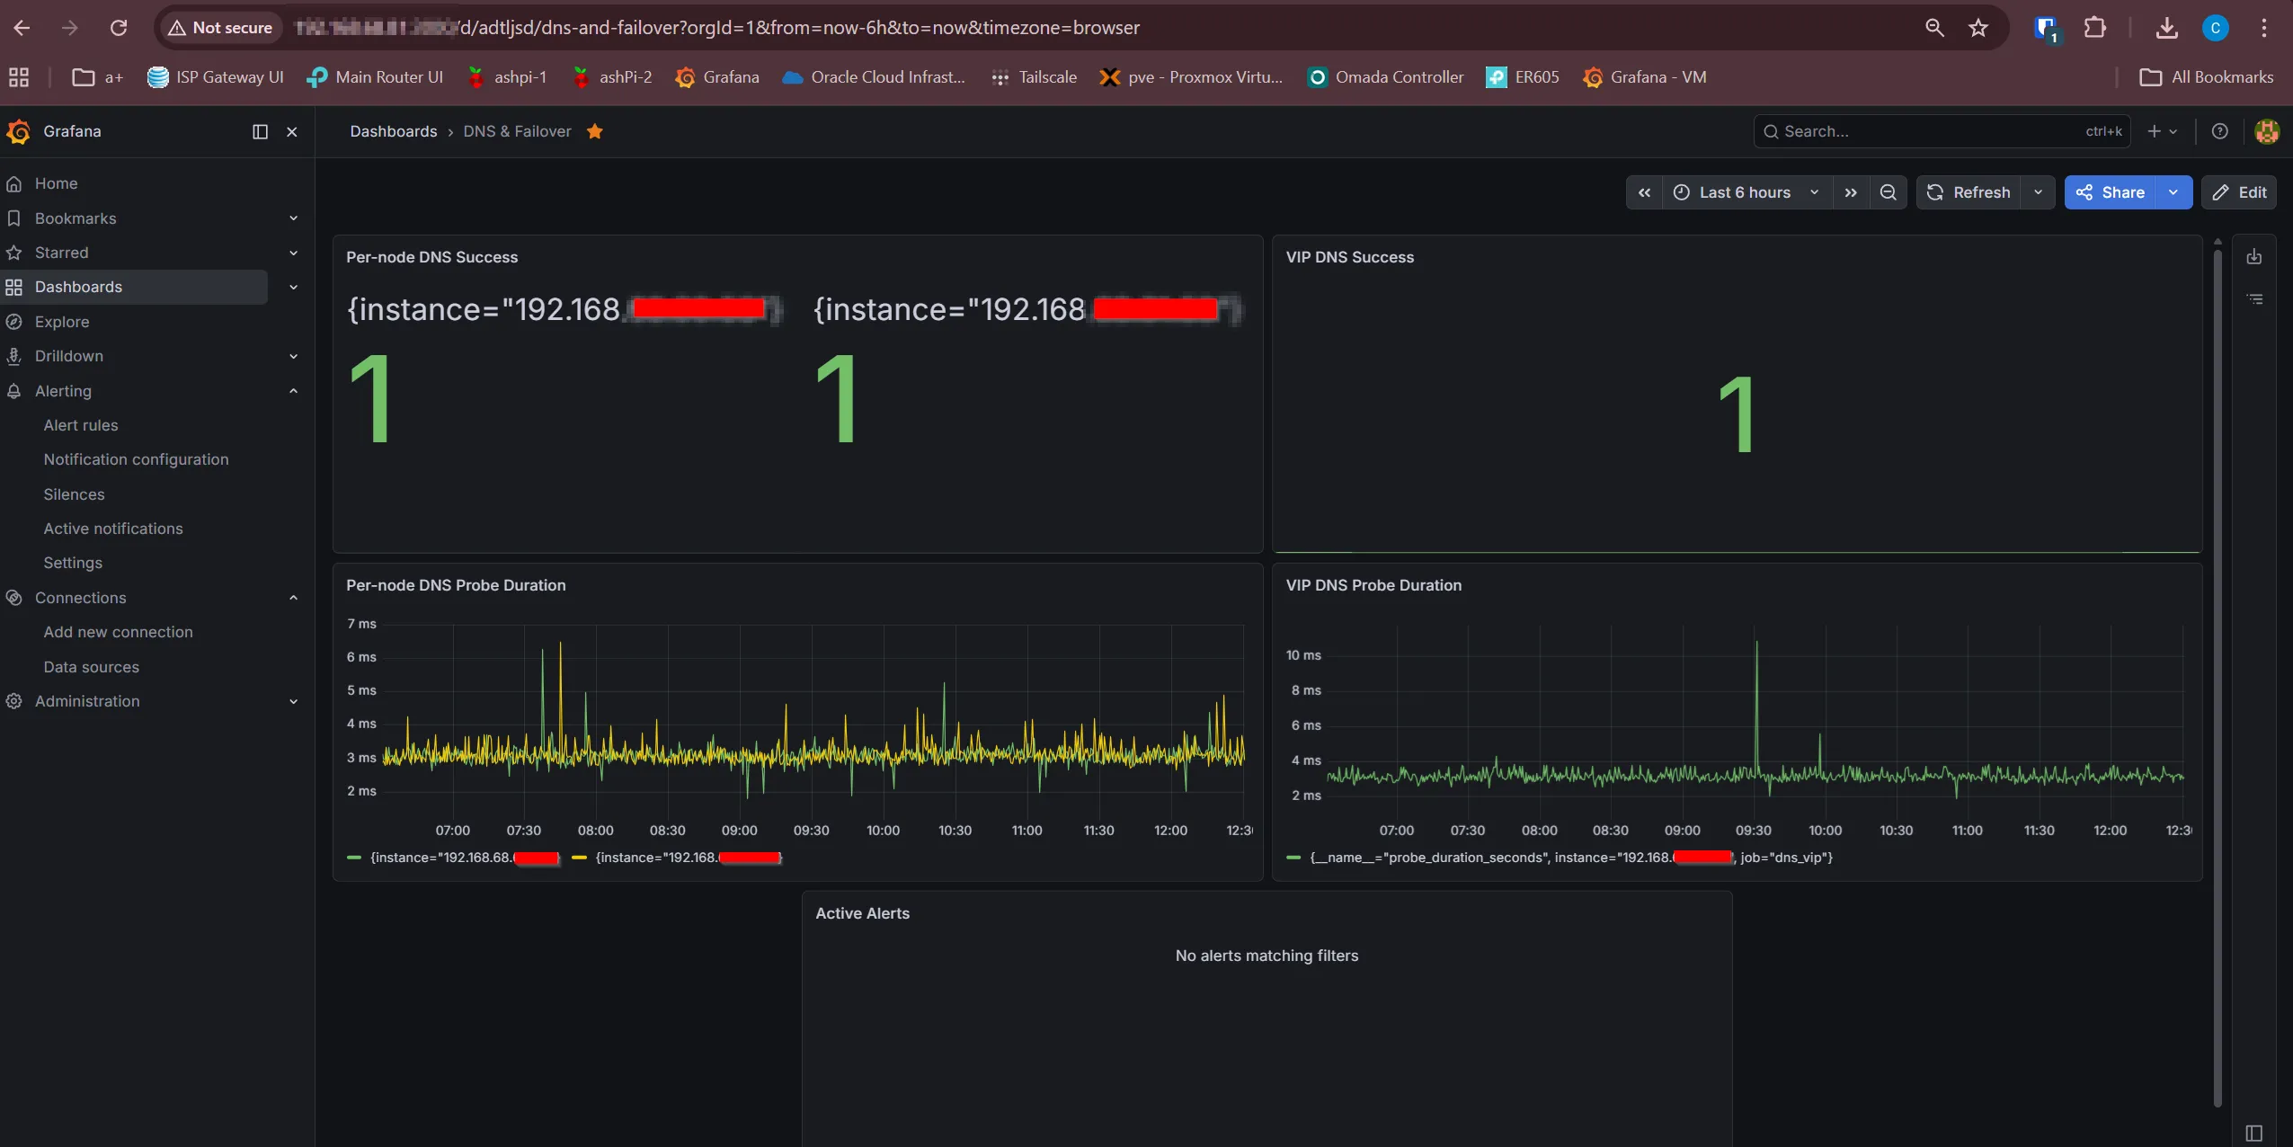The image size is (2293, 1147).
Task: Unstar the DNS & Failover dashboard
Action: [x=594, y=131]
